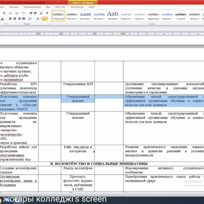Click the highlighted 'Подготовка контента' Школах здоровья cell

pyautogui.click(x=18, y=103)
